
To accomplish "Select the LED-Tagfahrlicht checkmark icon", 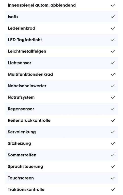I will 113,40.
